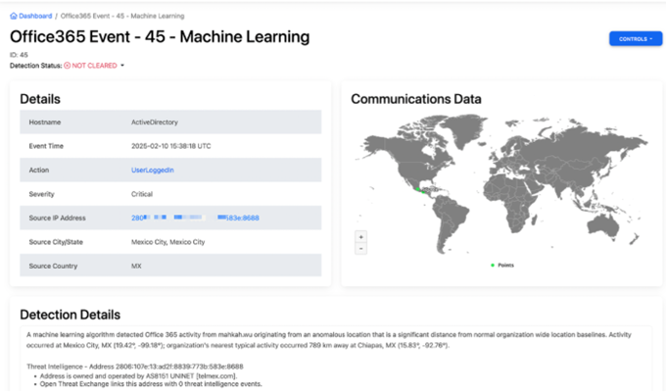This screenshot has height=392, width=666.
Task: Open the CONTROLS dropdown button
Action: pyautogui.click(x=636, y=38)
